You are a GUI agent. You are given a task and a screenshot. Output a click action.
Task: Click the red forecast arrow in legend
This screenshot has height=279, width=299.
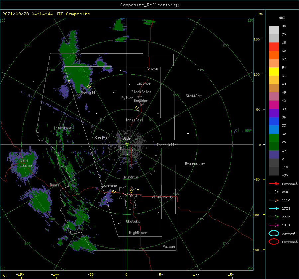(x=274, y=183)
